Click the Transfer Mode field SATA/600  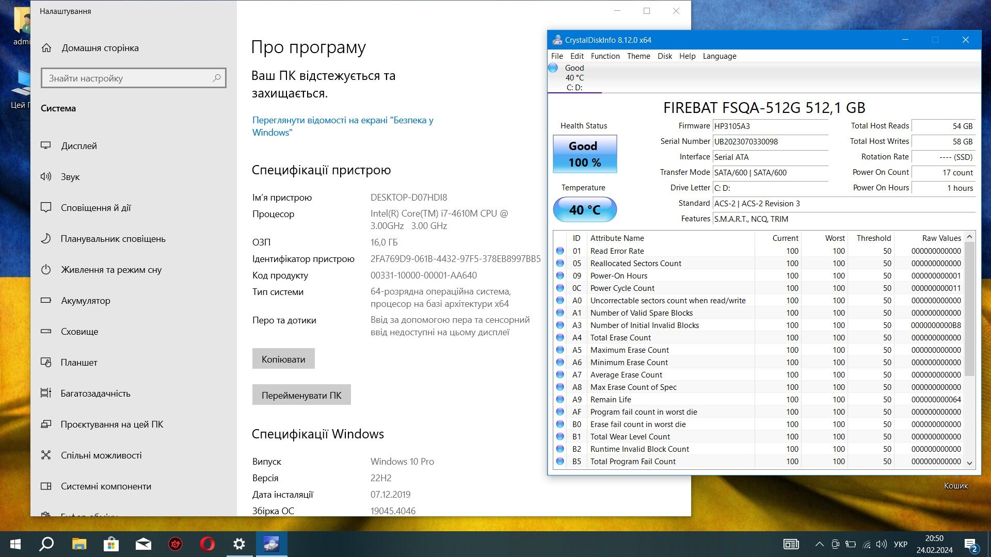(770, 172)
